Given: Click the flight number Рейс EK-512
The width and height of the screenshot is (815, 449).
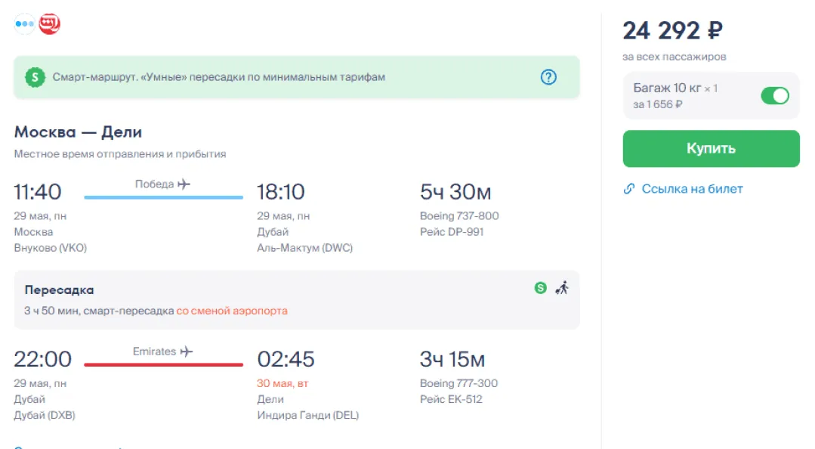Looking at the screenshot, I should click(x=451, y=399).
